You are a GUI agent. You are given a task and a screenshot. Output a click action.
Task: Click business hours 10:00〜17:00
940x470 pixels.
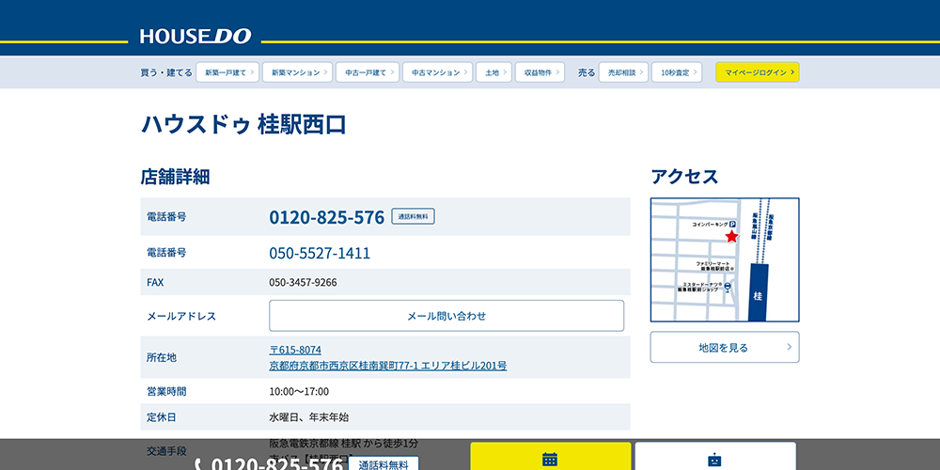(299, 391)
